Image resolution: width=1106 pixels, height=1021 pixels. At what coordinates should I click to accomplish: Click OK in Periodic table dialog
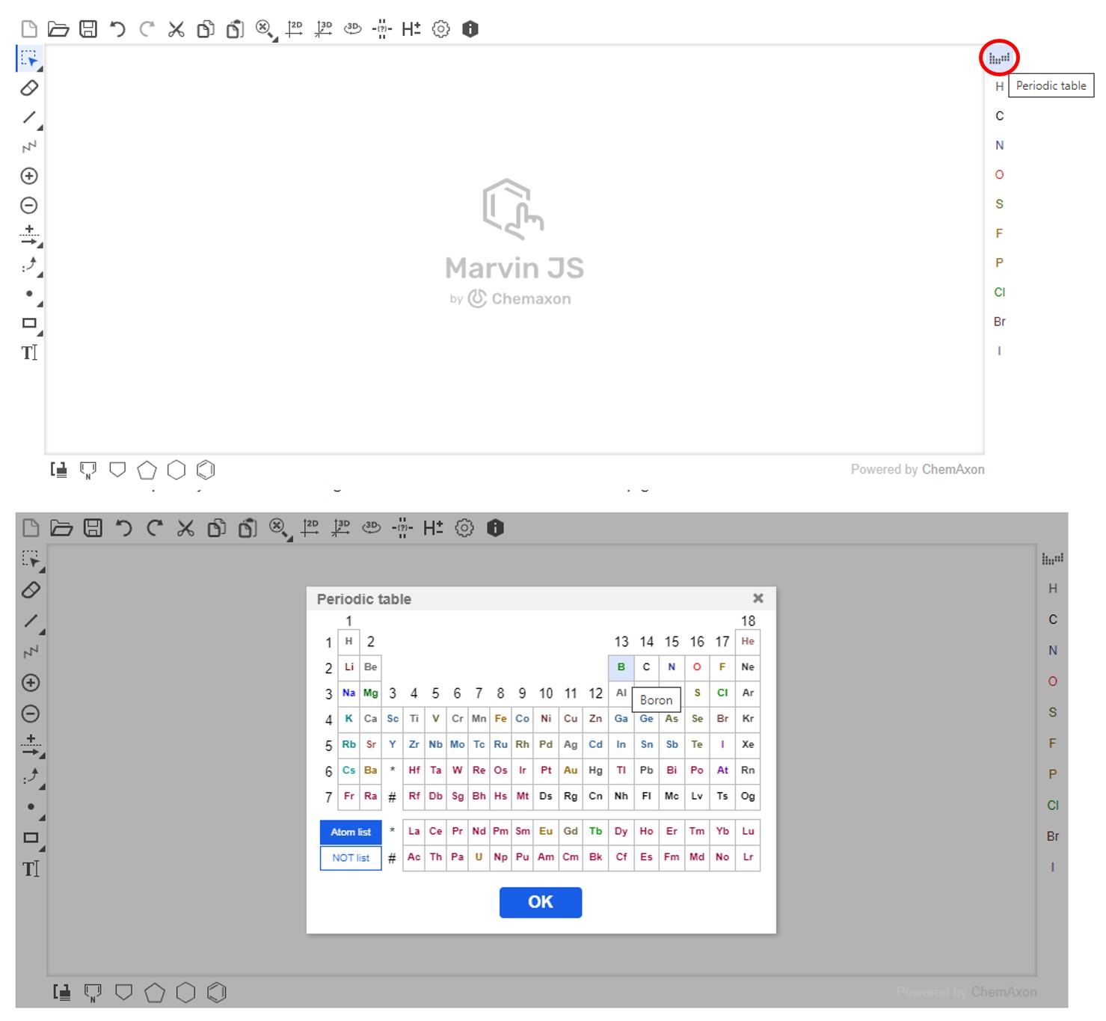[541, 902]
